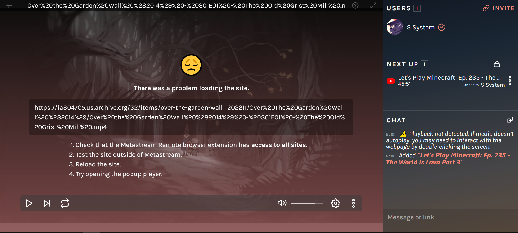Toggle fullscreen with the expand arrows icon
Viewport: 518px width, 233px height.
pyautogui.click(x=373, y=5)
